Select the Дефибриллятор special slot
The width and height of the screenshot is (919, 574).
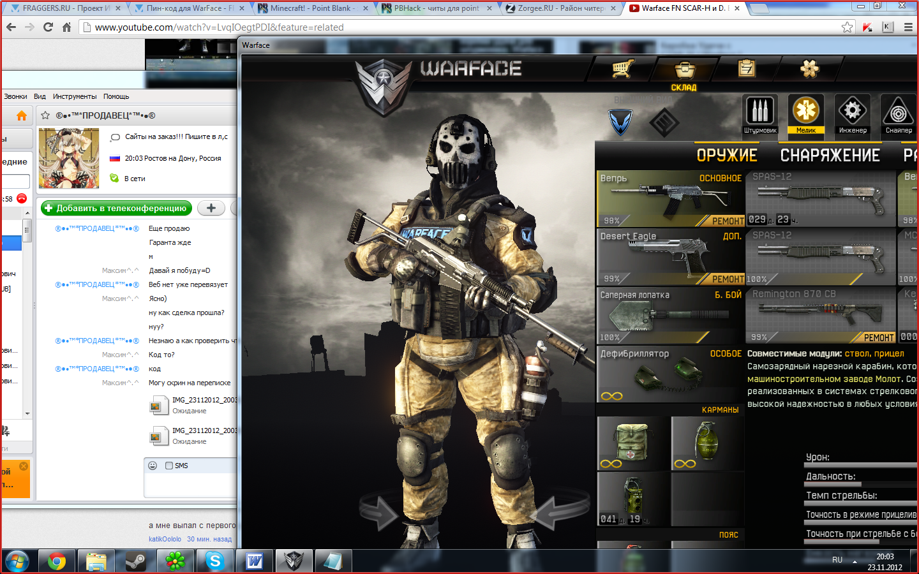[x=670, y=374]
